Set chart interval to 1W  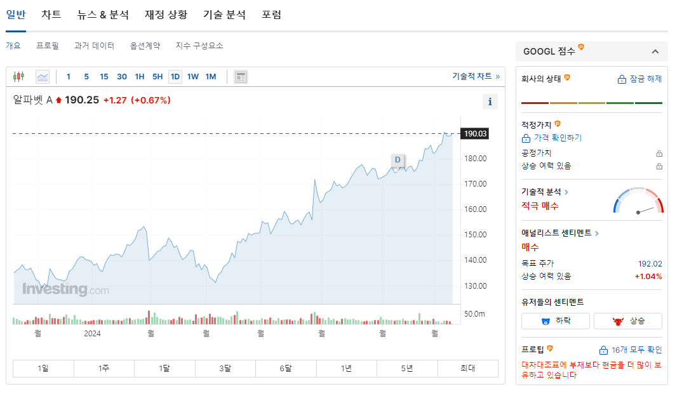(x=193, y=77)
